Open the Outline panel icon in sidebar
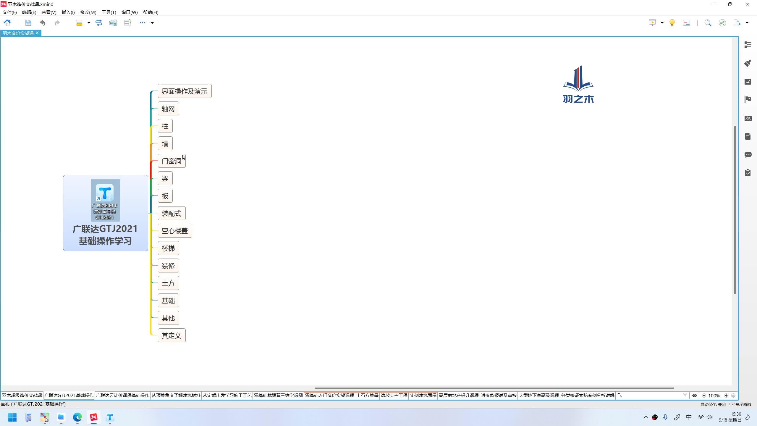 point(748,45)
